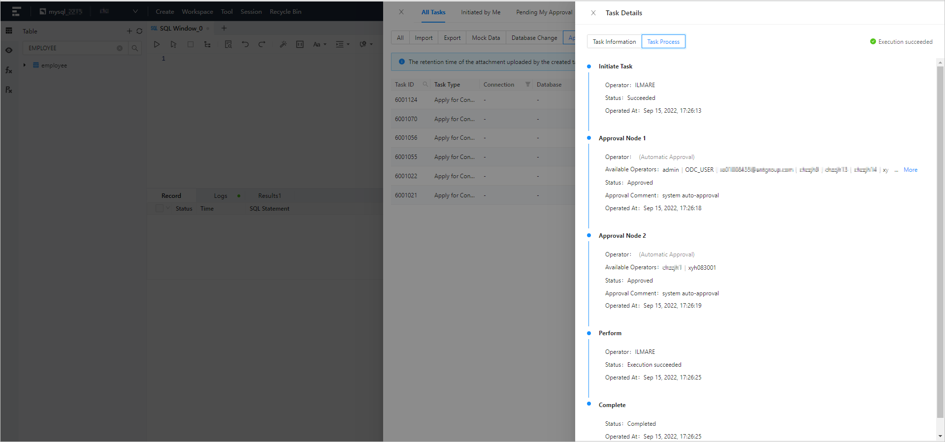
Task: Select the Import task type filter
Action: [x=424, y=38]
